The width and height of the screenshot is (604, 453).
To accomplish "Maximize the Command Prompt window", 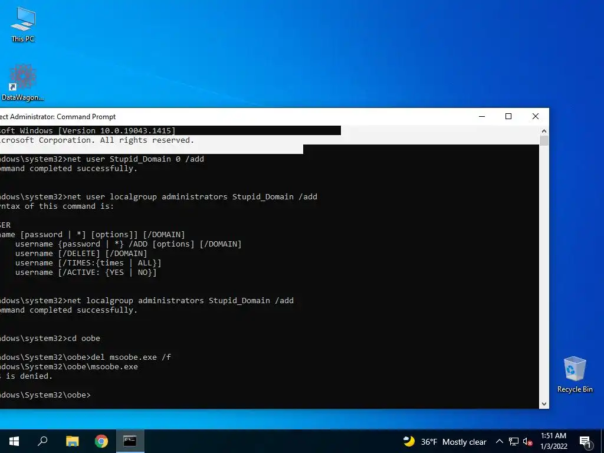I will pos(508,116).
